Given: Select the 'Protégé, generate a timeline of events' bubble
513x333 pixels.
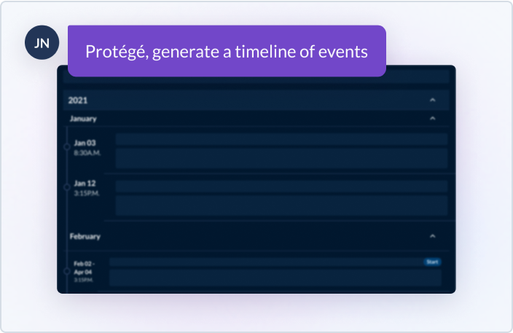Looking at the screenshot, I should tap(227, 51).
